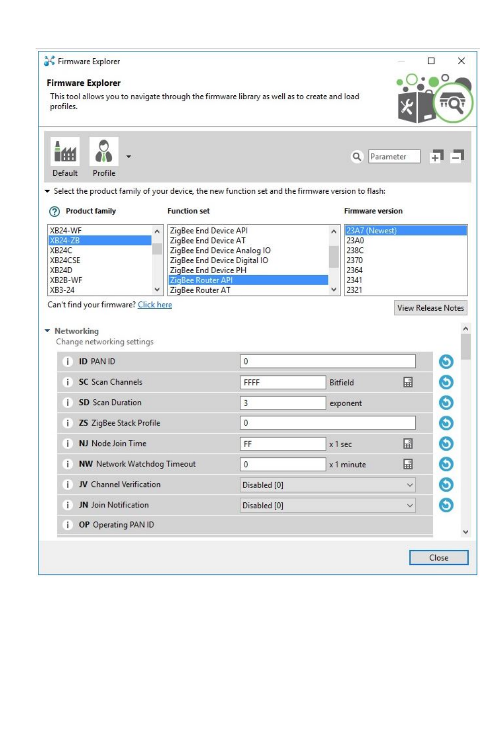
Task: Select ZigBee End Device Analog IO
Action: point(248,250)
